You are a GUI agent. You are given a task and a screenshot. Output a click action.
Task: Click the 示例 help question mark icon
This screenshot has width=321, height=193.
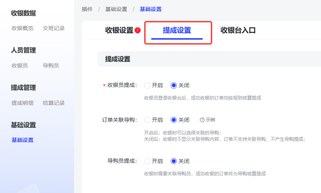tap(202, 120)
